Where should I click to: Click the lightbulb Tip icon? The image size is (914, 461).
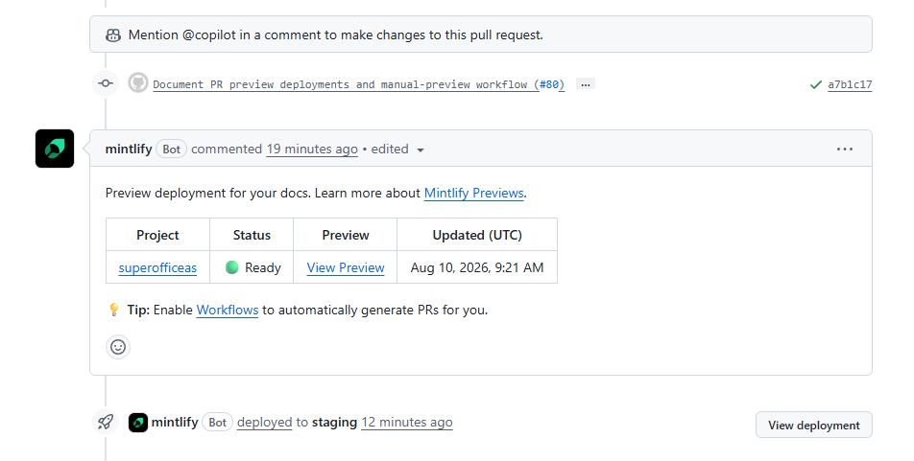pos(114,310)
